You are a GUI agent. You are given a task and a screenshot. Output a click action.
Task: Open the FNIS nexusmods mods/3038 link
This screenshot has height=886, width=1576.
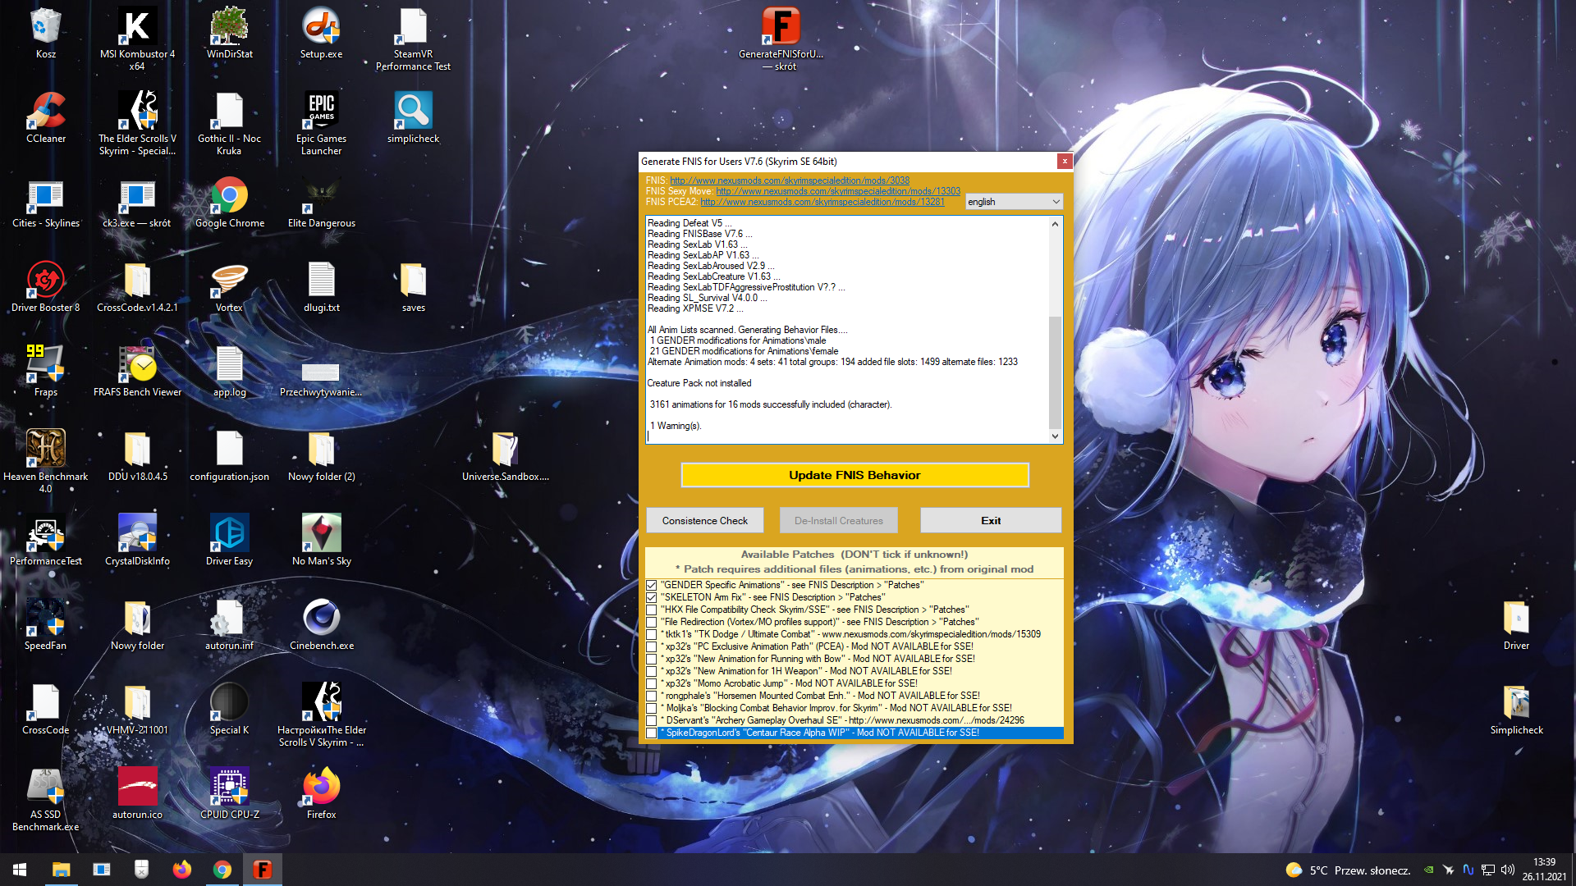[x=790, y=180]
